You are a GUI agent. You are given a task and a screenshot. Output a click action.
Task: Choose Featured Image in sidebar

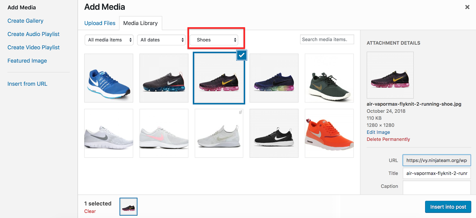click(x=27, y=61)
